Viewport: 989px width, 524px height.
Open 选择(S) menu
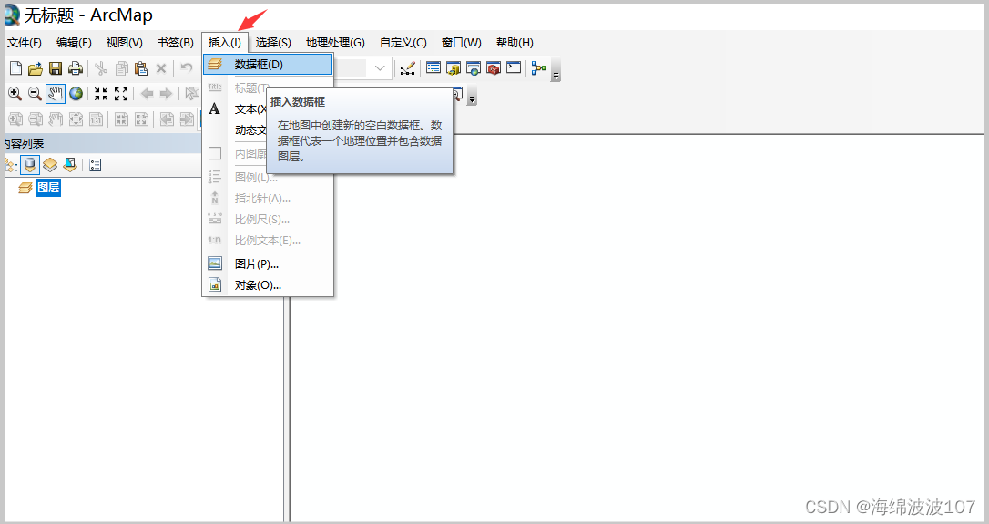pos(273,42)
